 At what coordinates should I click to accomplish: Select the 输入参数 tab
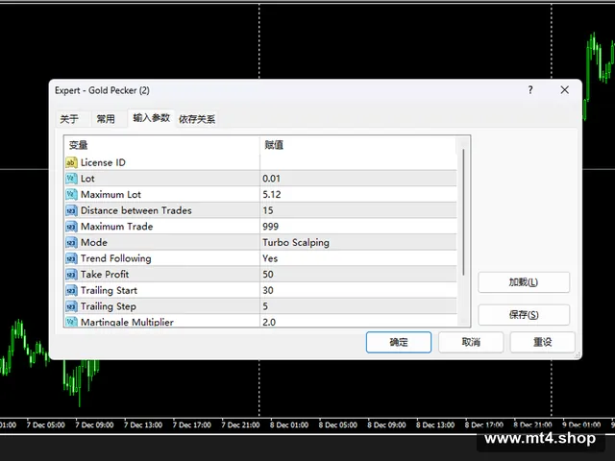click(x=152, y=118)
